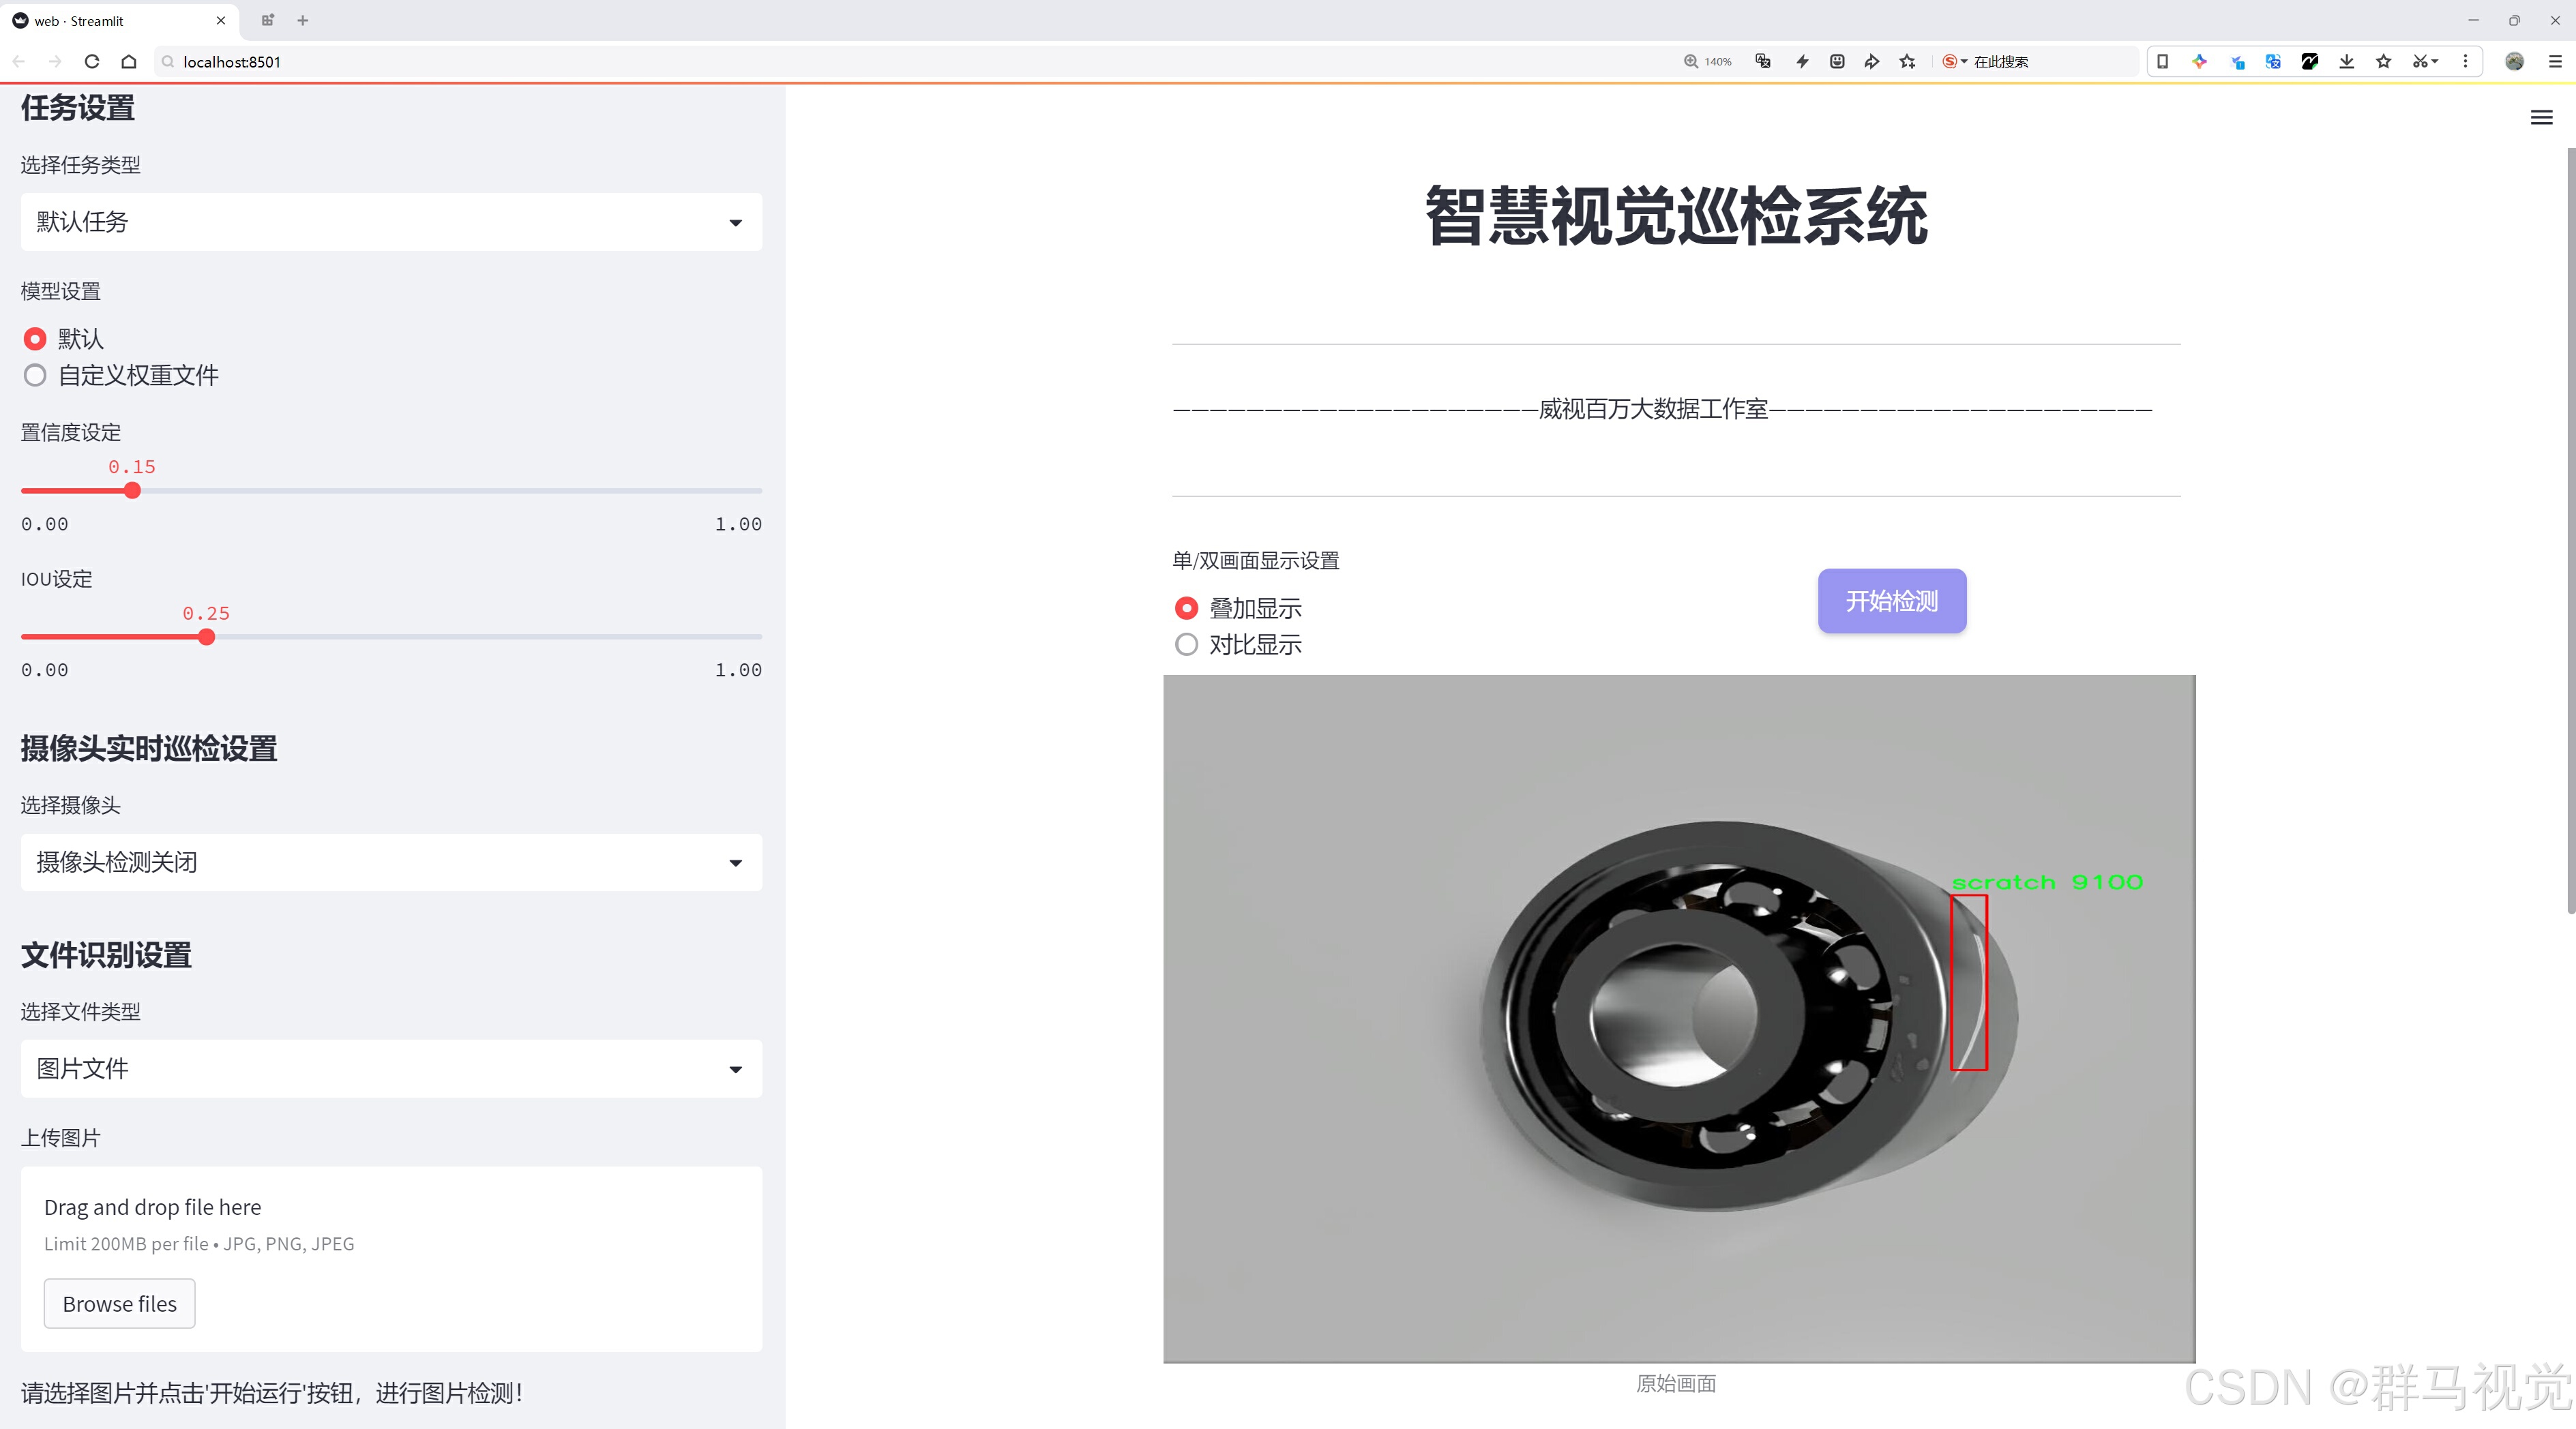
Task: Open a new browser tab
Action: click(303, 20)
